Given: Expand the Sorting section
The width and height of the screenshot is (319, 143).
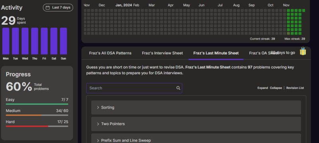Looking at the screenshot, I should point(196,108).
